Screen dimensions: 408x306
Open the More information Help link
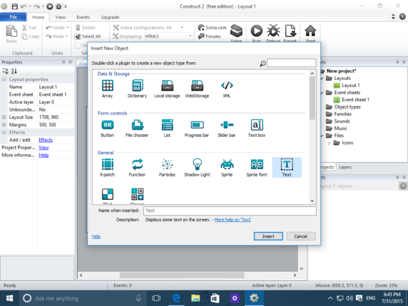(44, 155)
